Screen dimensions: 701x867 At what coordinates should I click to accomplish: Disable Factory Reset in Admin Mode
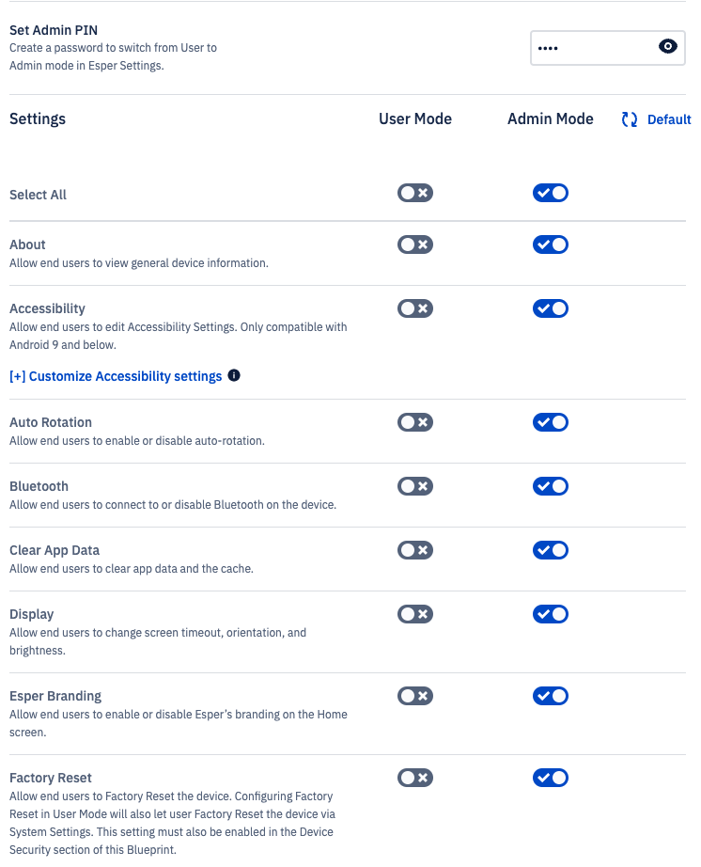coord(551,778)
